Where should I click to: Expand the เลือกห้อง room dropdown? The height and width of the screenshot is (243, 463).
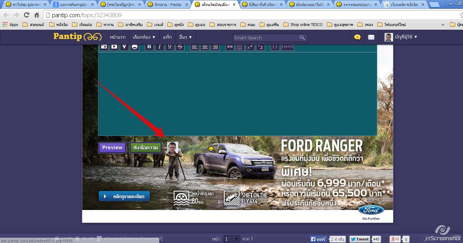pos(144,37)
